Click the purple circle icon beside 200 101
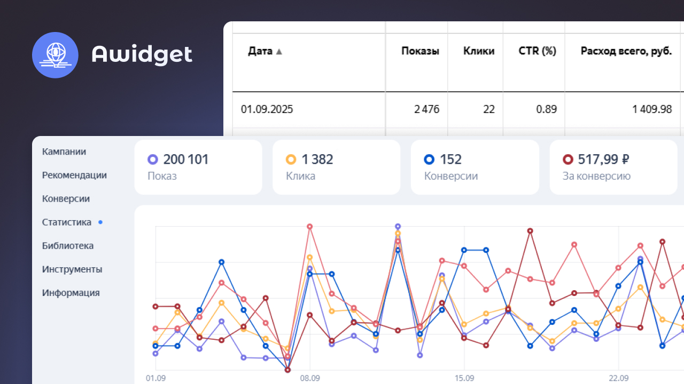684x384 pixels. pos(153,159)
